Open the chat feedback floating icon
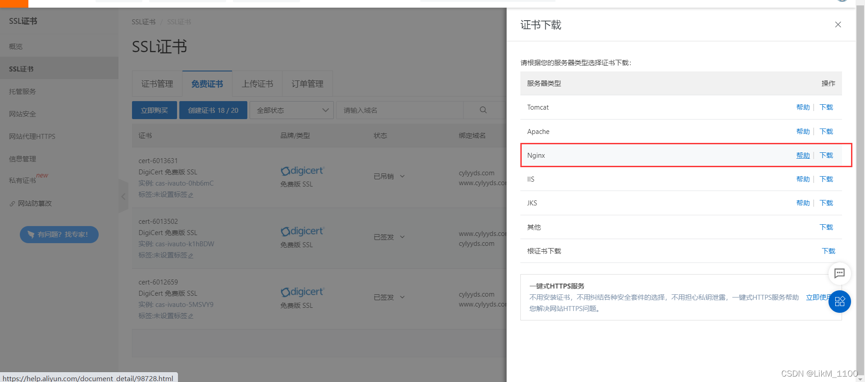 839,273
